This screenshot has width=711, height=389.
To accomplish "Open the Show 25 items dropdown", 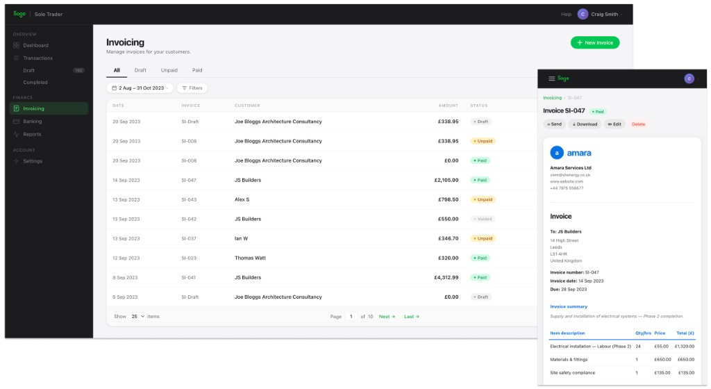I will coord(137,317).
